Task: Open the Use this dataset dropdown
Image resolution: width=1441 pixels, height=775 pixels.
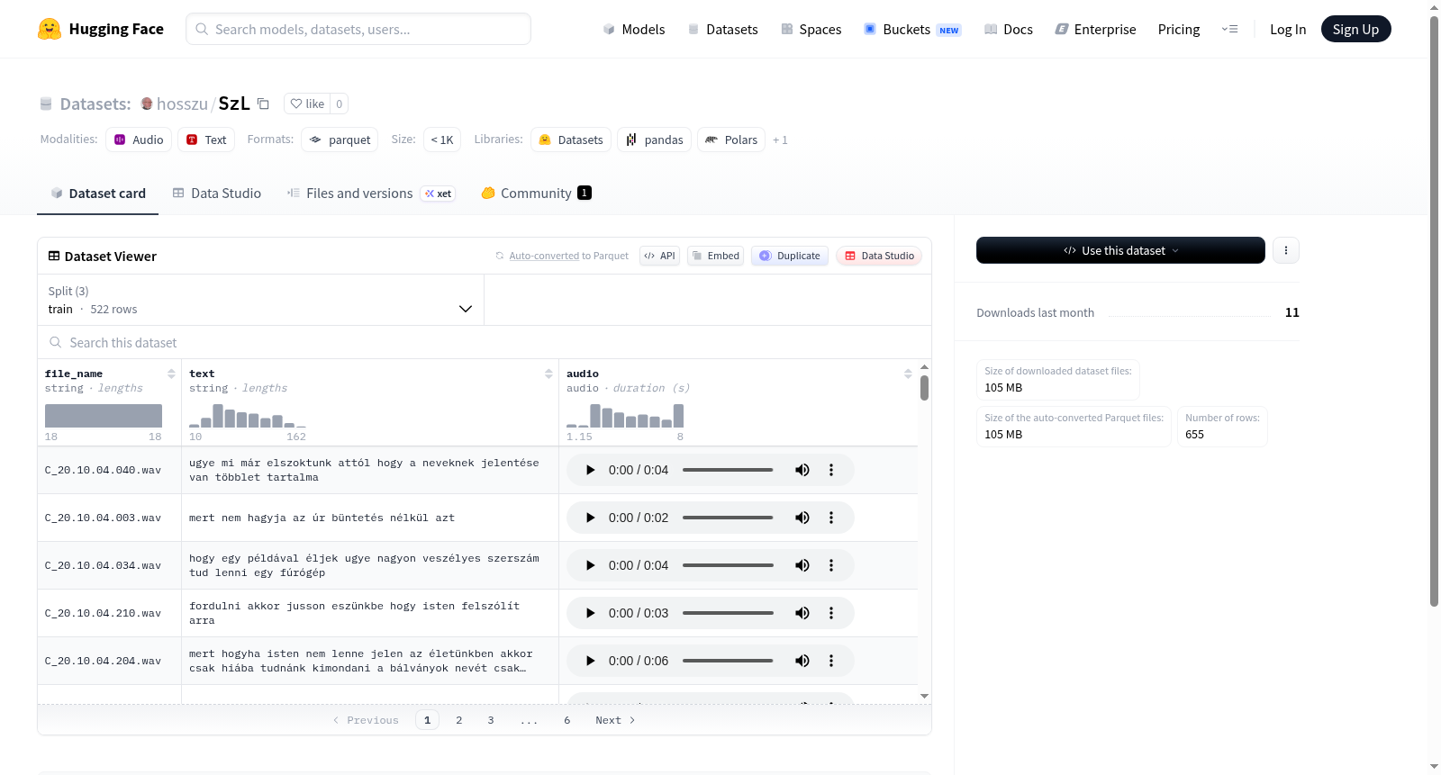Action: click(x=1120, y=250)
